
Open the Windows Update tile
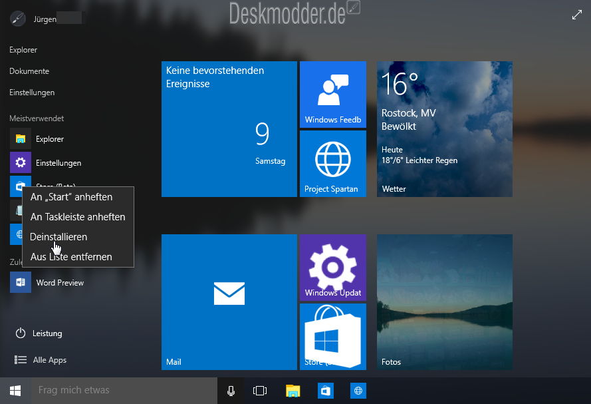click(x=333, y=268)
